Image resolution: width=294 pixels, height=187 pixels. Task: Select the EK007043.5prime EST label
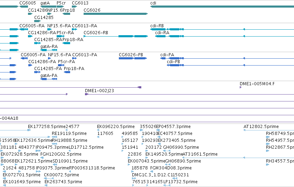(146, 161)
